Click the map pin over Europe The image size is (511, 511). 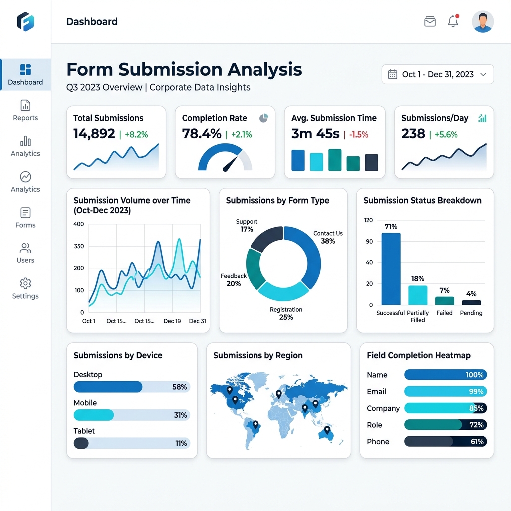coord(278,394)
